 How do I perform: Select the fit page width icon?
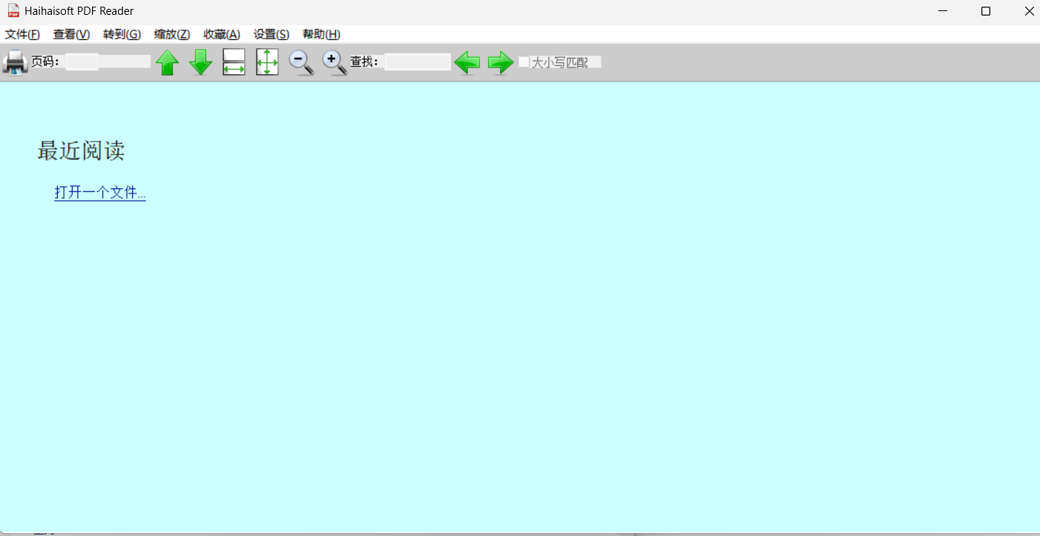tap(234, 62)
